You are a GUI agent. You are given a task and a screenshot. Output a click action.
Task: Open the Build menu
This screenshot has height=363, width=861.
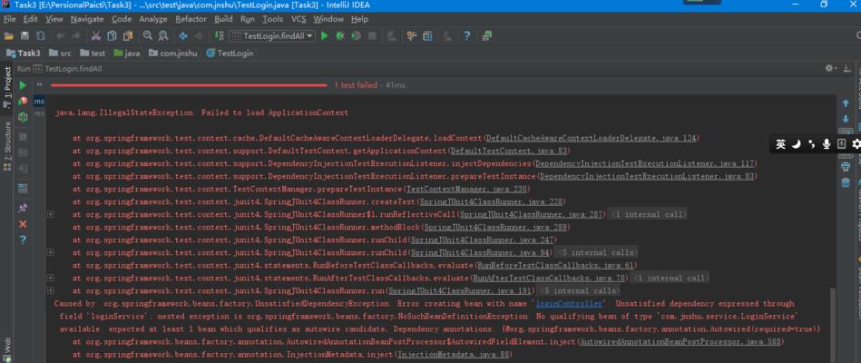(223, 19)
